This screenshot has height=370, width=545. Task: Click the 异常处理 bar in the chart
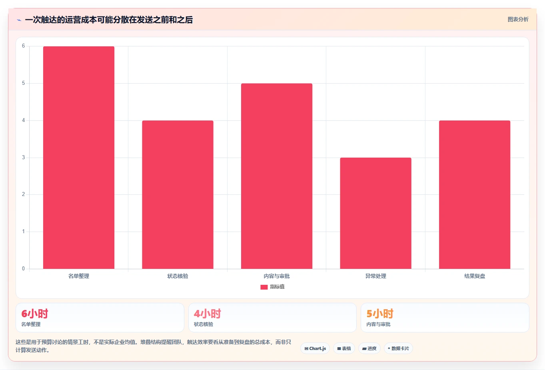coord(375,213)
